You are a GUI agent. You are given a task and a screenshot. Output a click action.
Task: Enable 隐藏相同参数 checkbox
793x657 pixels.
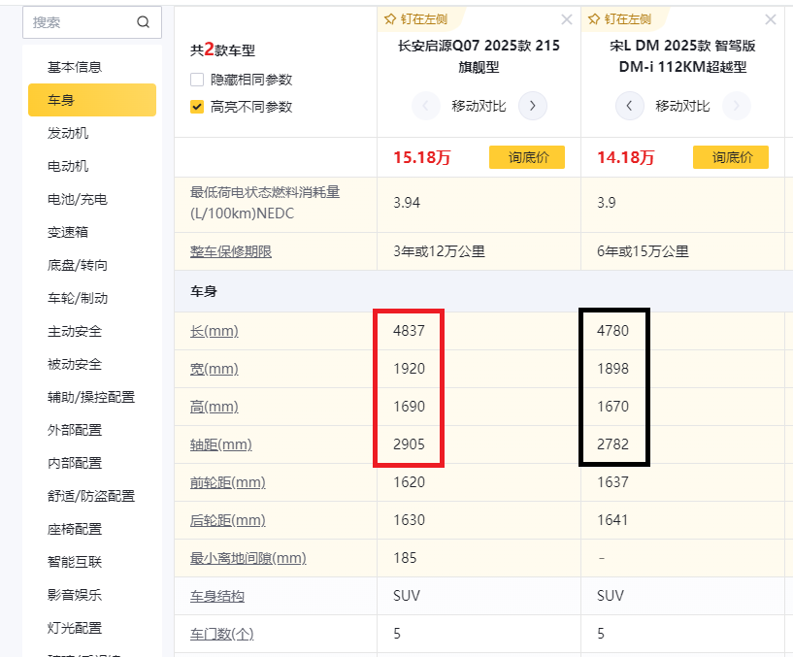pos(197,80)
